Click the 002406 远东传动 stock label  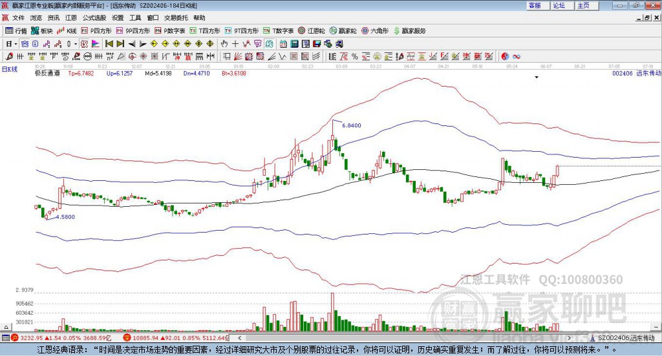coord(637,74)
